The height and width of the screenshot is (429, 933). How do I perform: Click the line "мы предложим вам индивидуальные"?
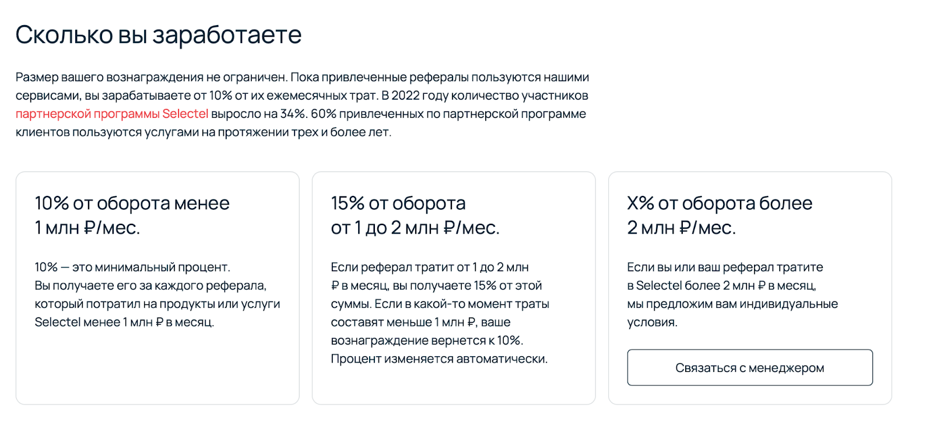click(732, 304)
